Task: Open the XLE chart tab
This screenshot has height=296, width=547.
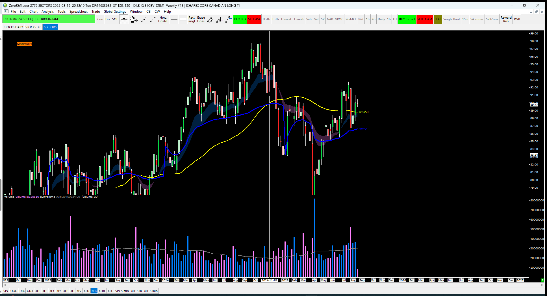Action: pos(38,291)
